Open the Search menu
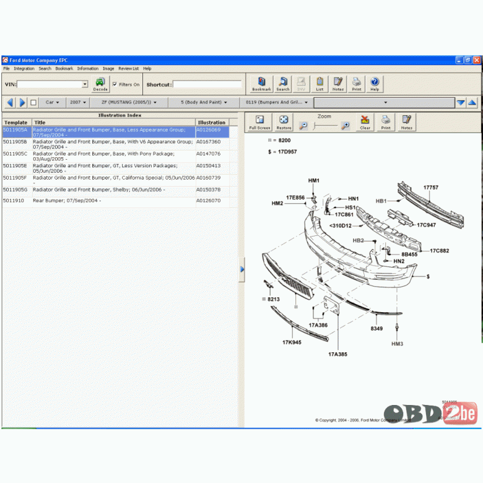This screenshot has width=483, height=483. click(45, 68)
